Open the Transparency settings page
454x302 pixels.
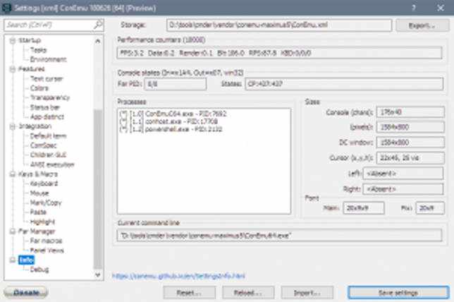click(x=50, y=97)
